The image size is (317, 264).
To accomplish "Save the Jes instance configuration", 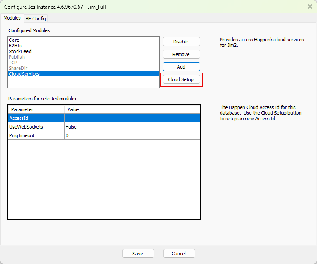I will coord(138,254).
